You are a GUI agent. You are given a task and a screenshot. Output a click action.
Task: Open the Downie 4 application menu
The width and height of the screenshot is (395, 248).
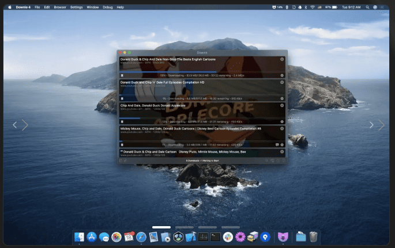(x=23, y=7)
